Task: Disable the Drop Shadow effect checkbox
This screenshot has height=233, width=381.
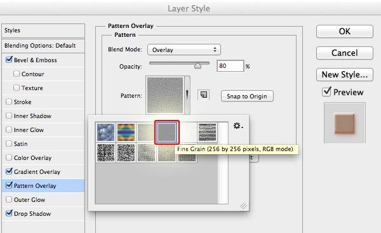Action: 9,213
